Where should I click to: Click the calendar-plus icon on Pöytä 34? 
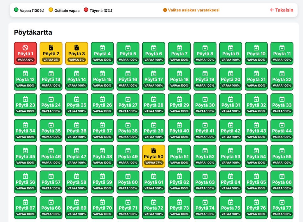coord(25,125)
